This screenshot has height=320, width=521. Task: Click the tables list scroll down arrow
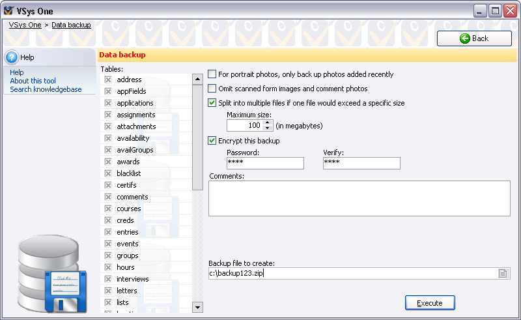(x=198, y=308)
